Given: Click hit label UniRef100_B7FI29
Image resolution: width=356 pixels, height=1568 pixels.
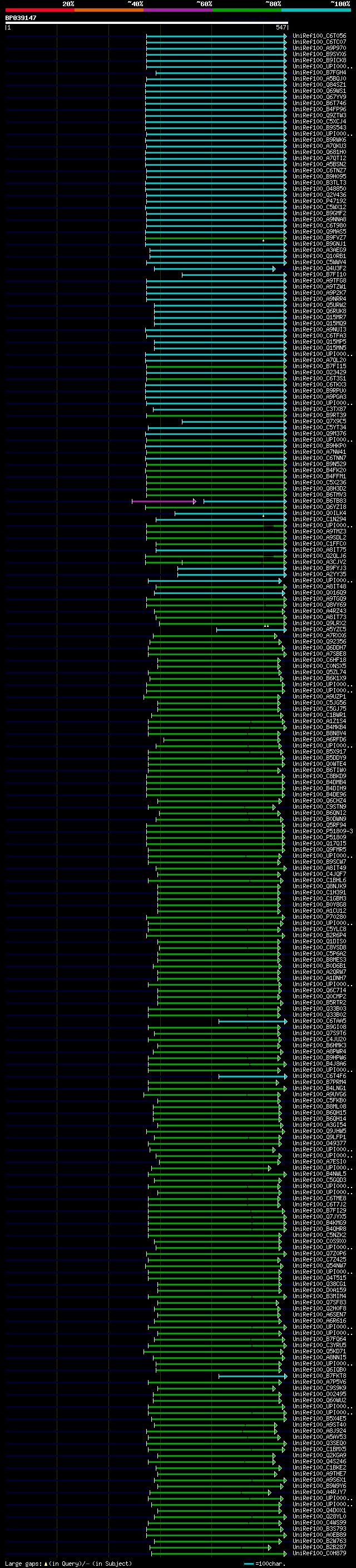Looking at the screenshot, I should tap(319, 1211).
